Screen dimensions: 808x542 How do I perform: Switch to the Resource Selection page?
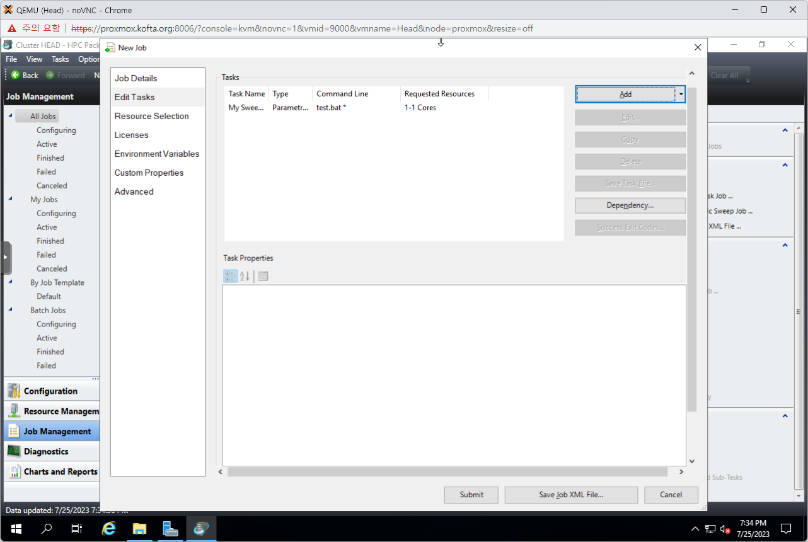(x=151, y=116)
